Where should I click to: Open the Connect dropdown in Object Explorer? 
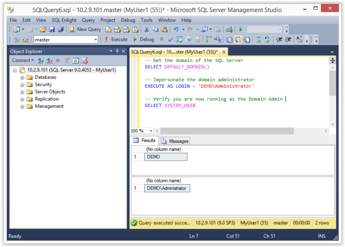point(23,60)
